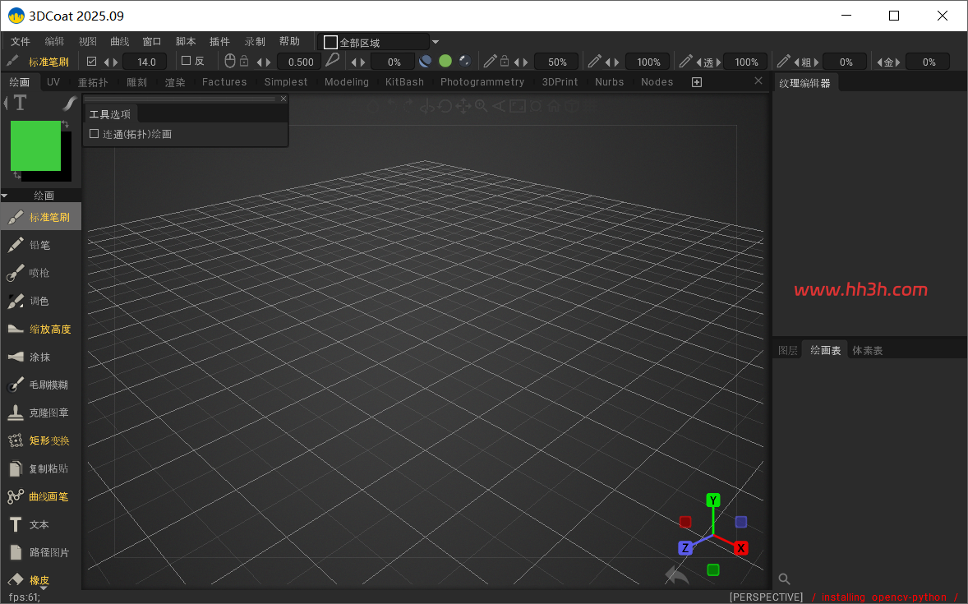This screenshot has height=604, width=968.
Task: Open the 窗口 menu
Action: pyautogui.click(x=152, y=41)
